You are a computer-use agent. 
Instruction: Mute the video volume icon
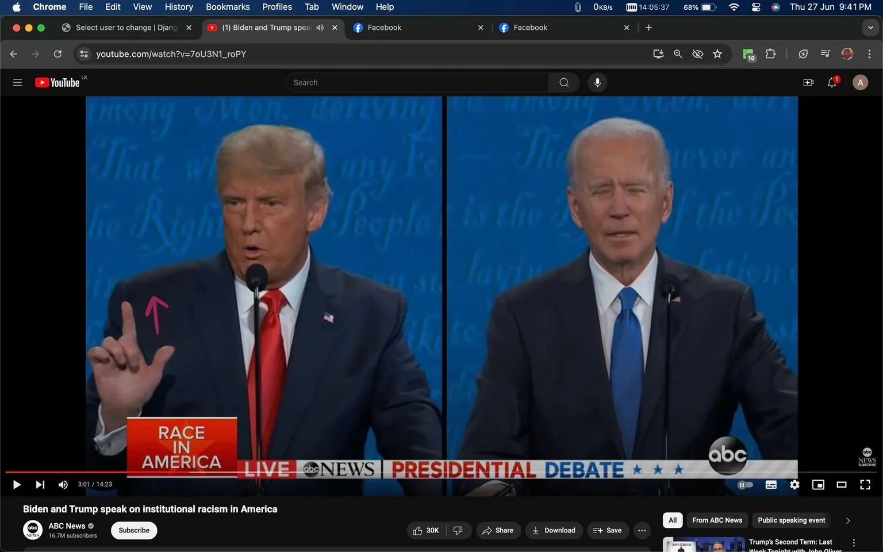63,484
